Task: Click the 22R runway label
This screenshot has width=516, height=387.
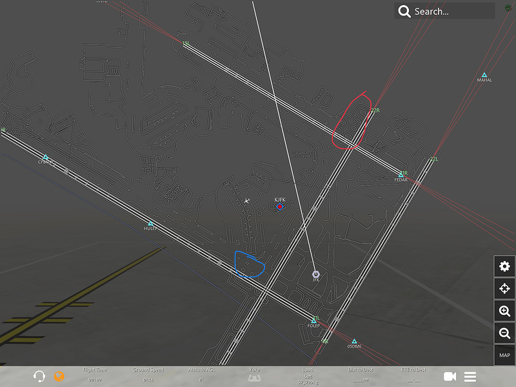Action: [375, 110]
